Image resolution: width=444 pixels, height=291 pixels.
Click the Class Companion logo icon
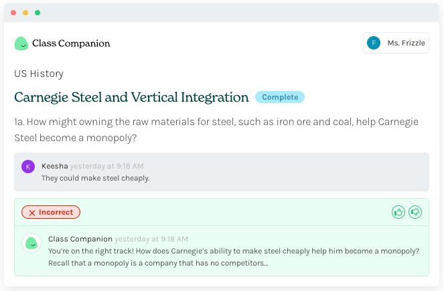pyautogui.click(x=21, y=43)
